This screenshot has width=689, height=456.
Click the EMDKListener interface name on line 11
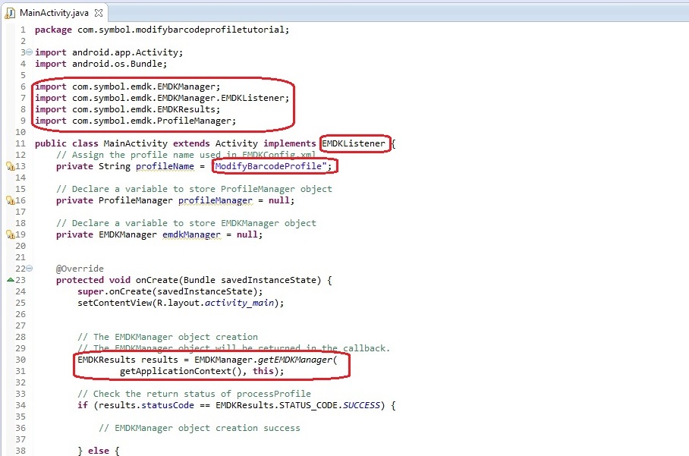pos(354,143)
